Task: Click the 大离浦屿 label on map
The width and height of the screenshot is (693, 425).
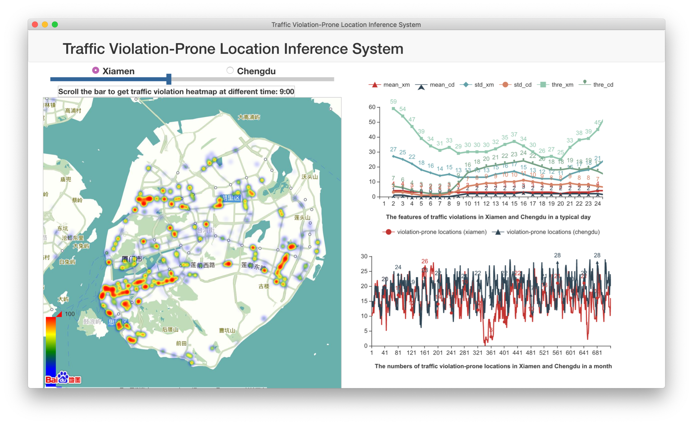Action: pos(249,117)
